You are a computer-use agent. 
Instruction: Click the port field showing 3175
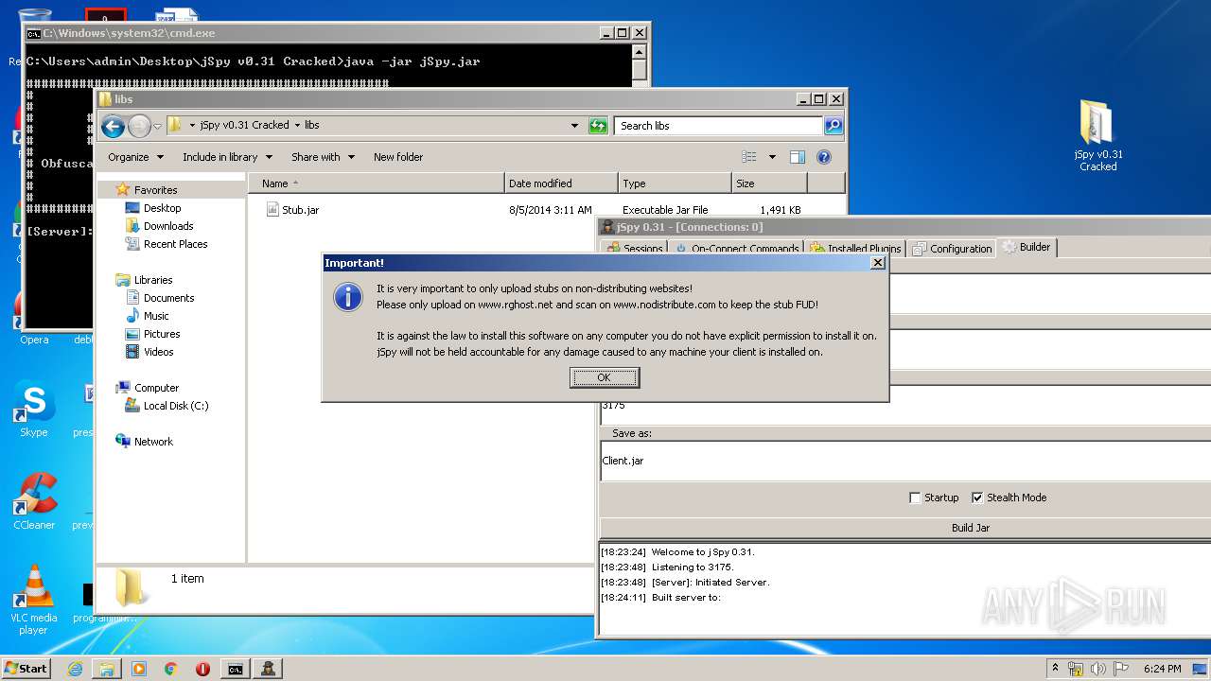coord(905,406)
